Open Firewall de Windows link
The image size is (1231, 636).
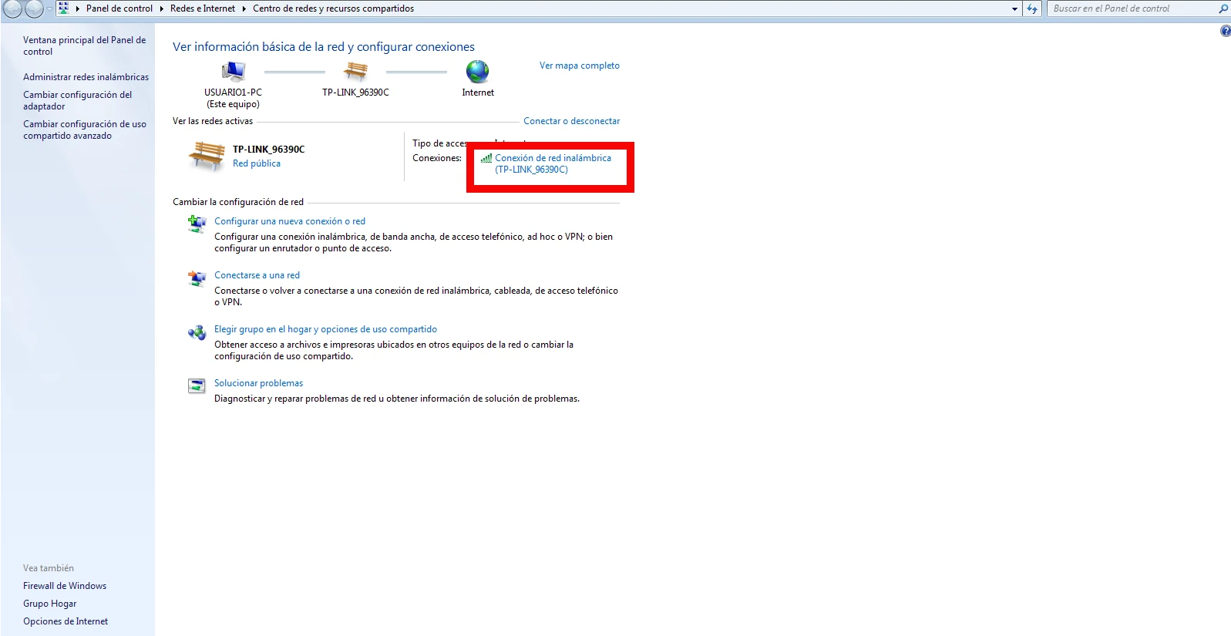(x=65, y=586)
